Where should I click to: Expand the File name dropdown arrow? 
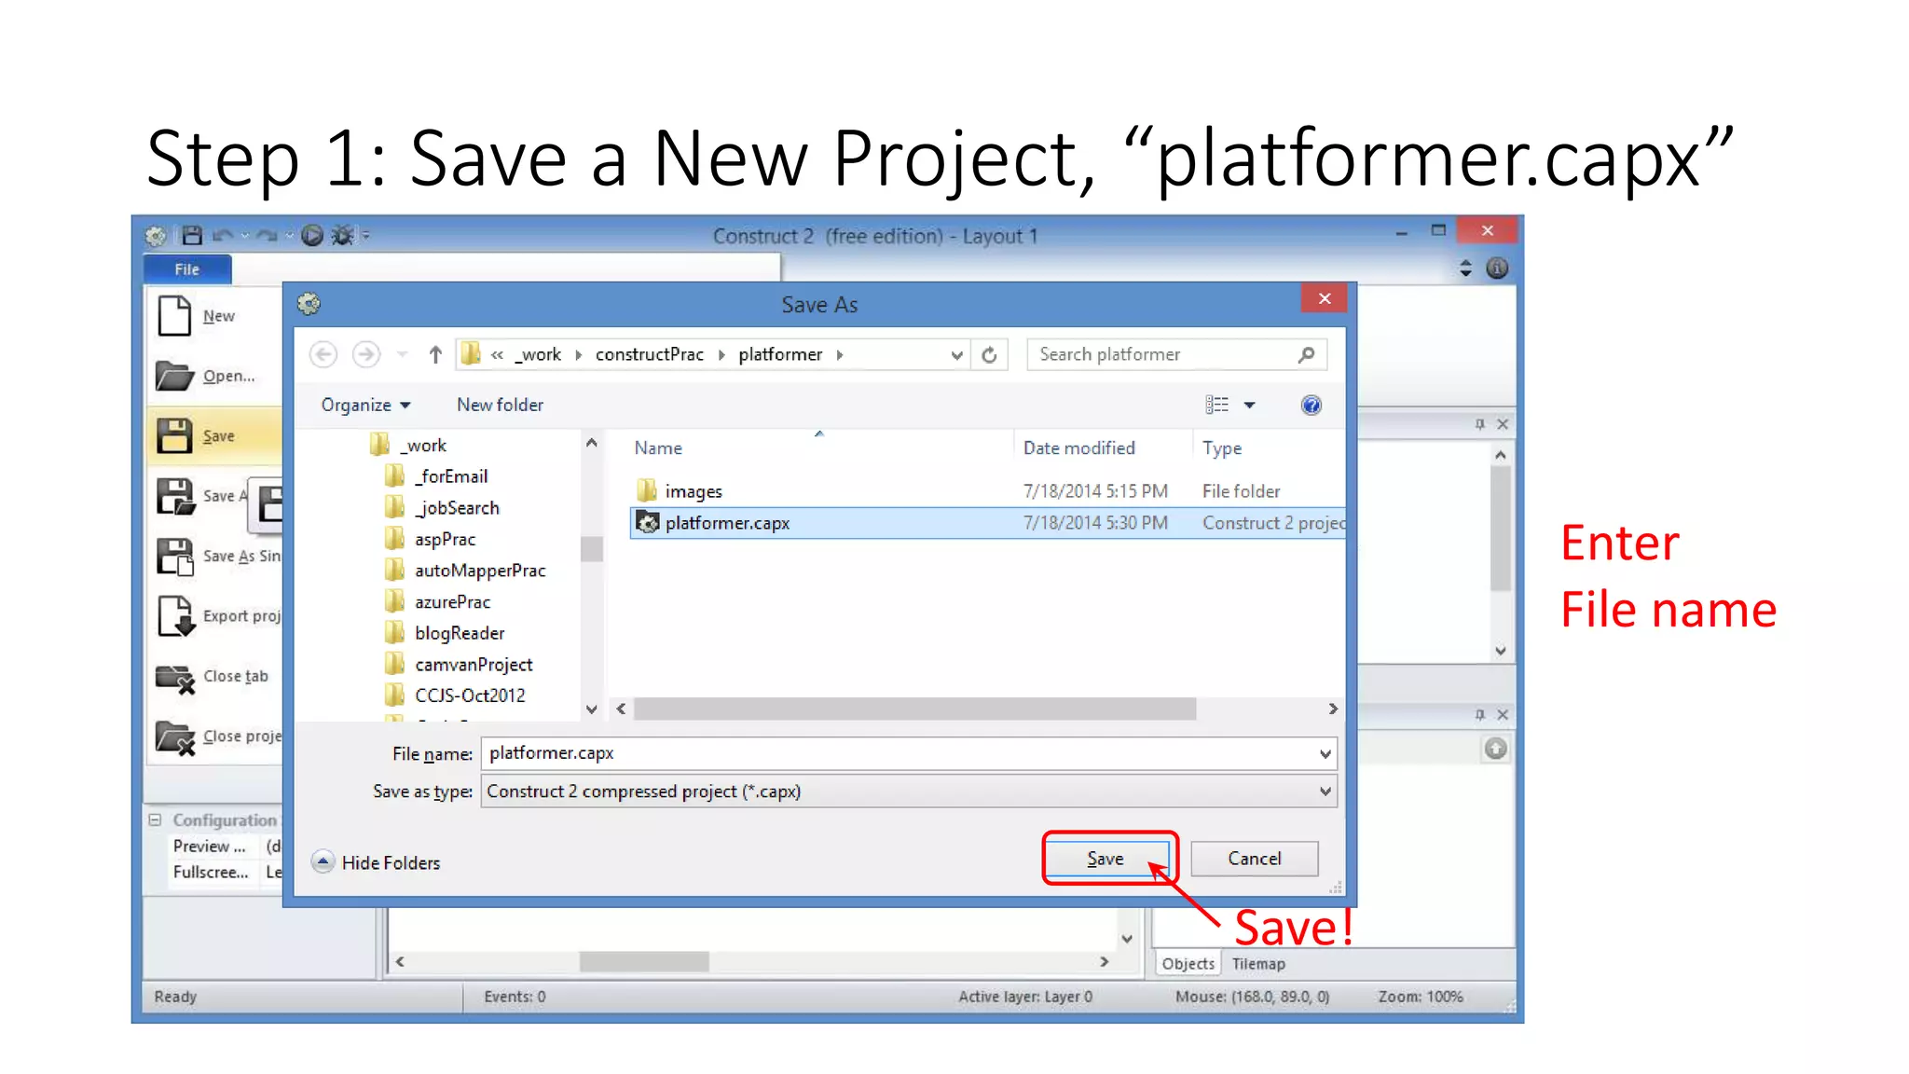[x=1325, y=754]
